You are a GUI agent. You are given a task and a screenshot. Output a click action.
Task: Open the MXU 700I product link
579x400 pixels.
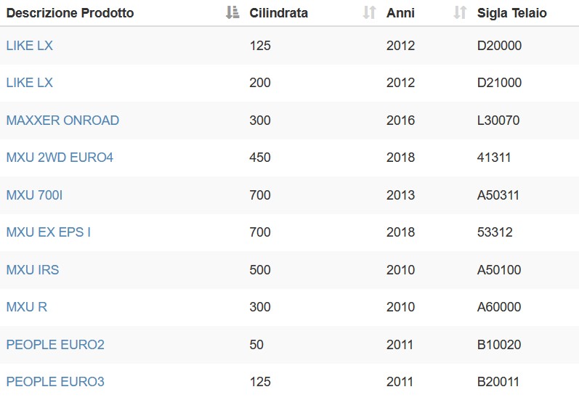34,195
